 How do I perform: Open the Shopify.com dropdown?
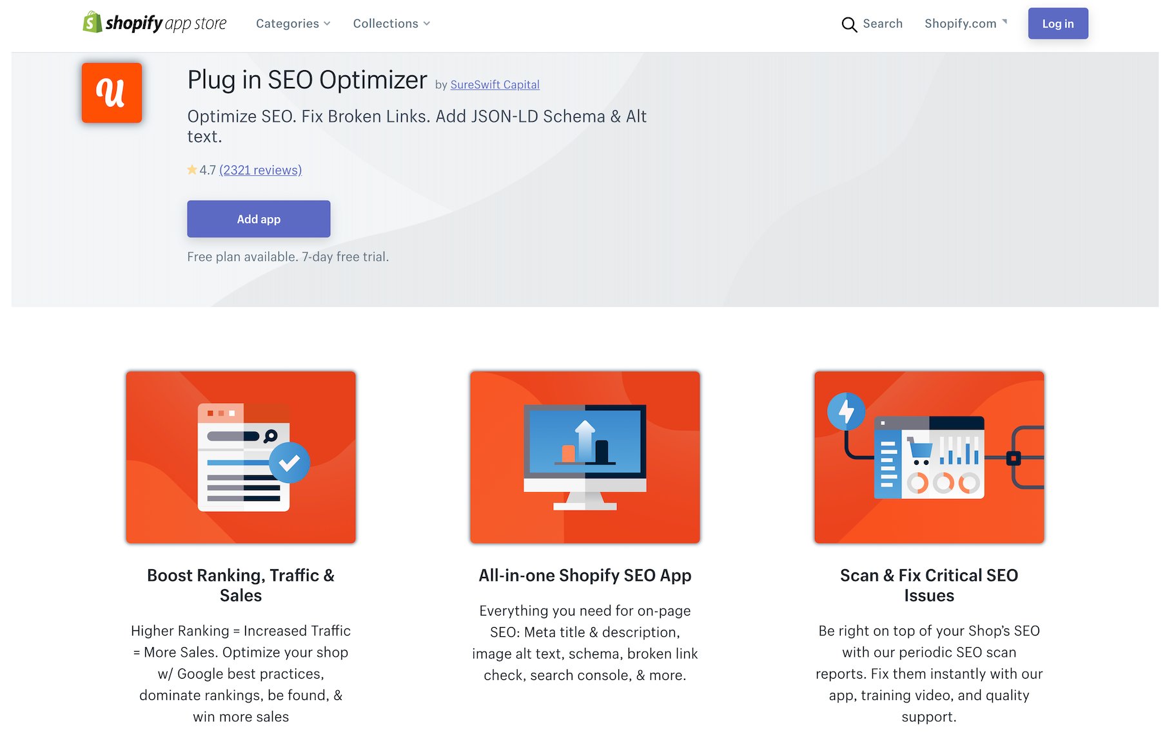(960, 24)
